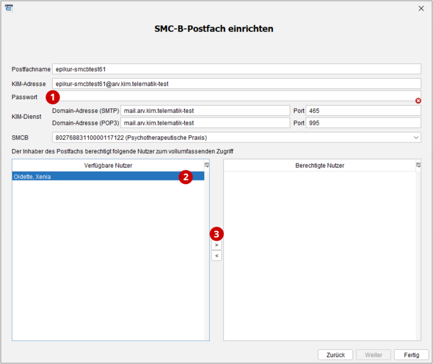Click into the Passwort field
Screen dimensions: 433x364
pos(237,96)
